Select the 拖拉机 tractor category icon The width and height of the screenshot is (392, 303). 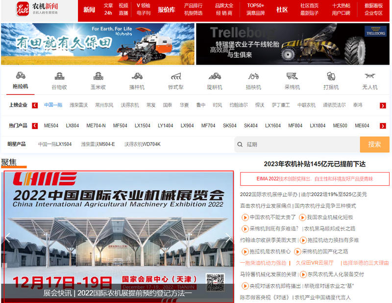click(x=21, y=76)
